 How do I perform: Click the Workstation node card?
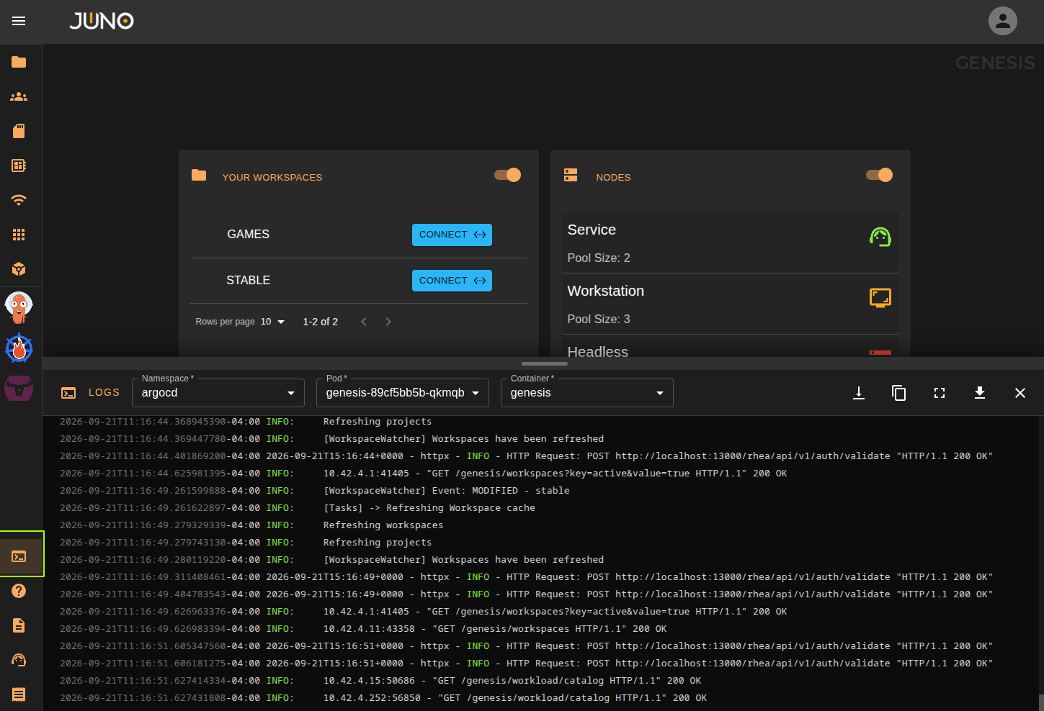point(731,304)
